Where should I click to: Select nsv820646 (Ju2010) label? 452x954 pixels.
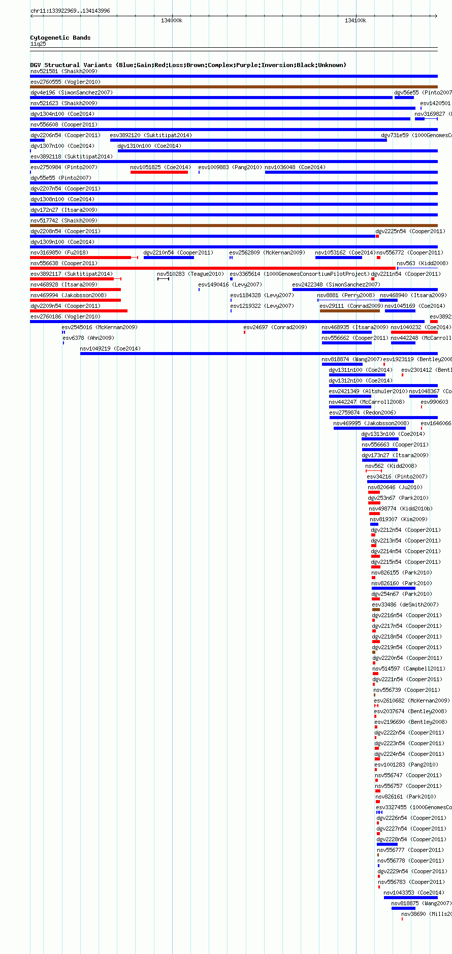pyautogui.click(x=395, y=488)
